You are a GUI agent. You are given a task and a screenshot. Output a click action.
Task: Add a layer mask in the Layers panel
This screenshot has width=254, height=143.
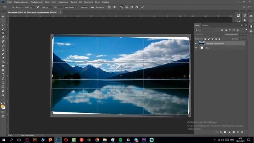tap(225, 132)
